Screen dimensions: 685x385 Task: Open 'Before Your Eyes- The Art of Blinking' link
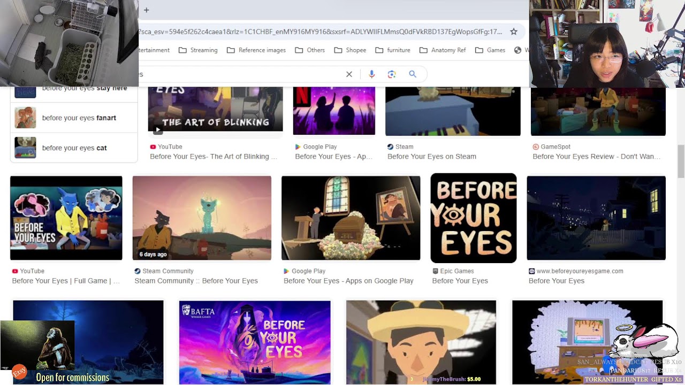(214, 157)
